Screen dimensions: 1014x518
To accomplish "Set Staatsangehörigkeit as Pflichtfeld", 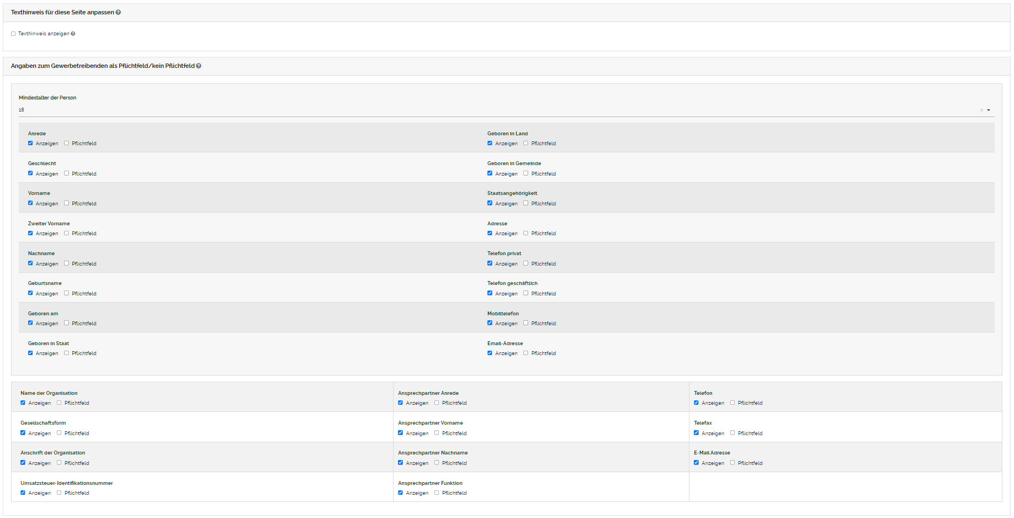I will pos(525,203).
